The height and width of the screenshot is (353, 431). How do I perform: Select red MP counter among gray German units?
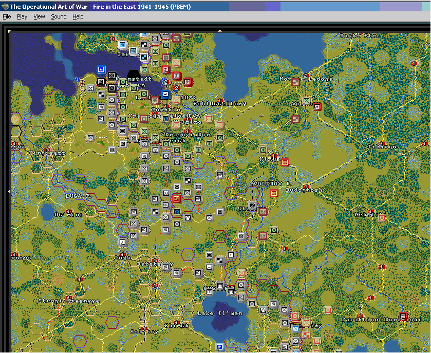(177, 199)
